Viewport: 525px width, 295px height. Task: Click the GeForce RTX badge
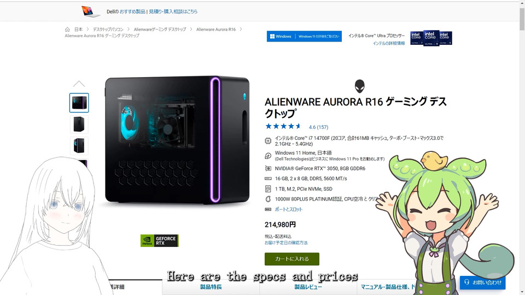pyautogui.click(x=159, y=240)
